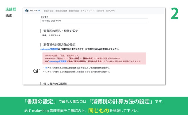Select the 内税 radio button

pyautogui.click(x=46, y=68)
